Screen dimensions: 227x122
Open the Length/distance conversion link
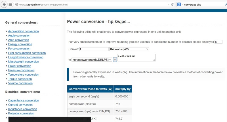tap(26, 57)
